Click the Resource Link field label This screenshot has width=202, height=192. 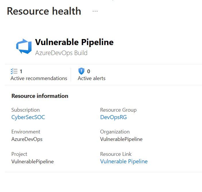[x=116, y=154]
